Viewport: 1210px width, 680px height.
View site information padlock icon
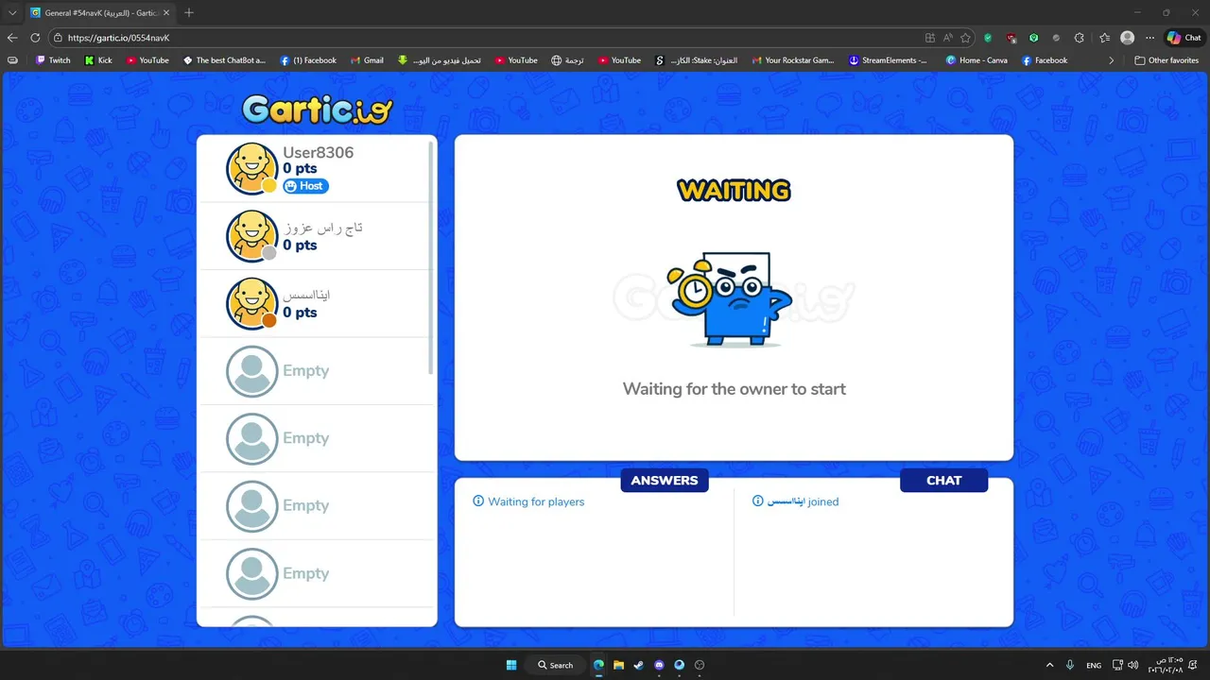58,38
